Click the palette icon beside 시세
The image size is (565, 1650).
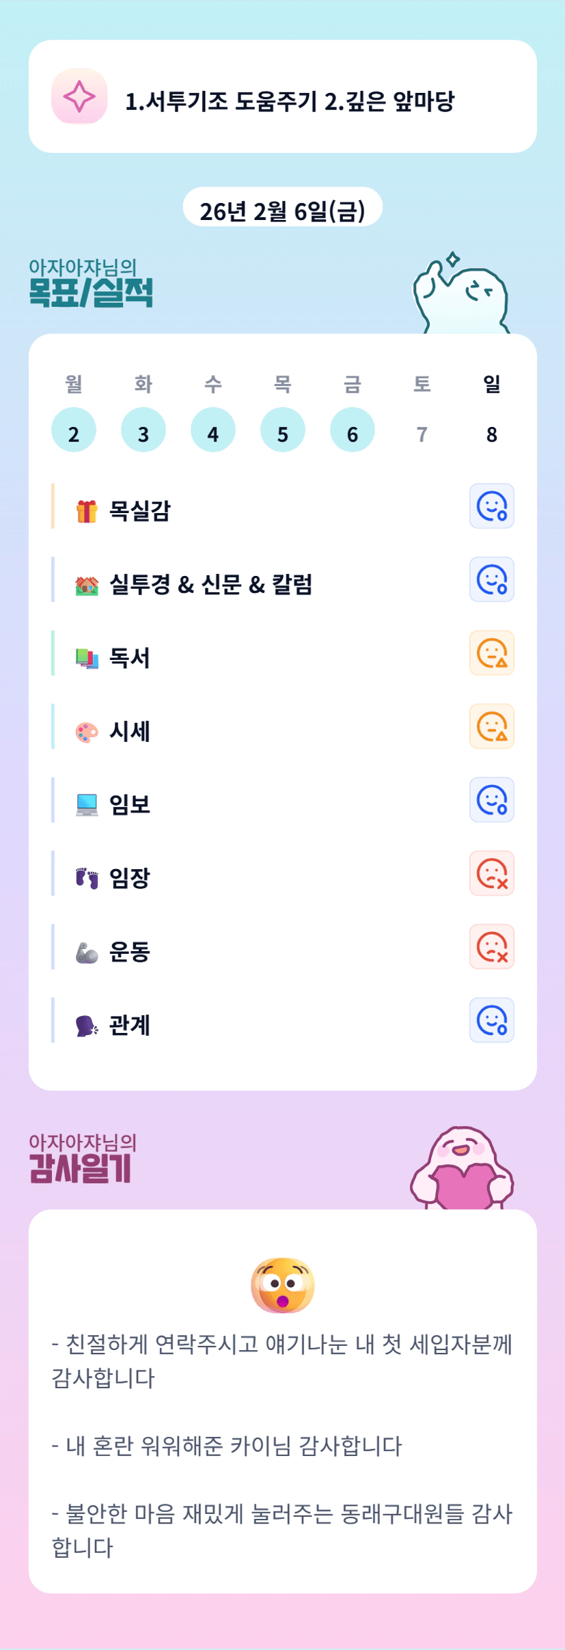click(87, 732)
